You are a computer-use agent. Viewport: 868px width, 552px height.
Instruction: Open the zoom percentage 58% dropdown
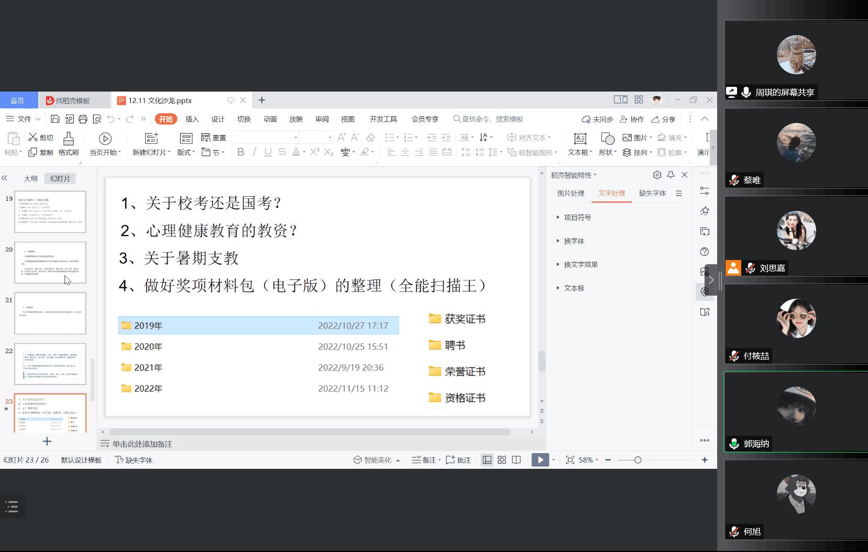click(x=589, y=460)
